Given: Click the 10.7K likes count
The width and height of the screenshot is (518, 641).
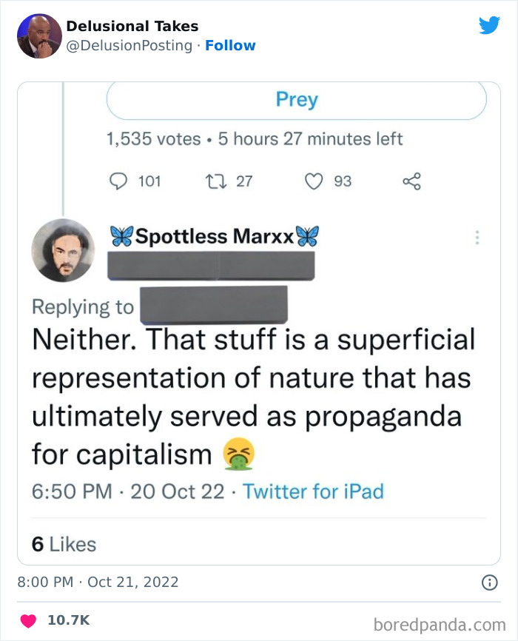Looking at the screenshot, I should point(68,620).
